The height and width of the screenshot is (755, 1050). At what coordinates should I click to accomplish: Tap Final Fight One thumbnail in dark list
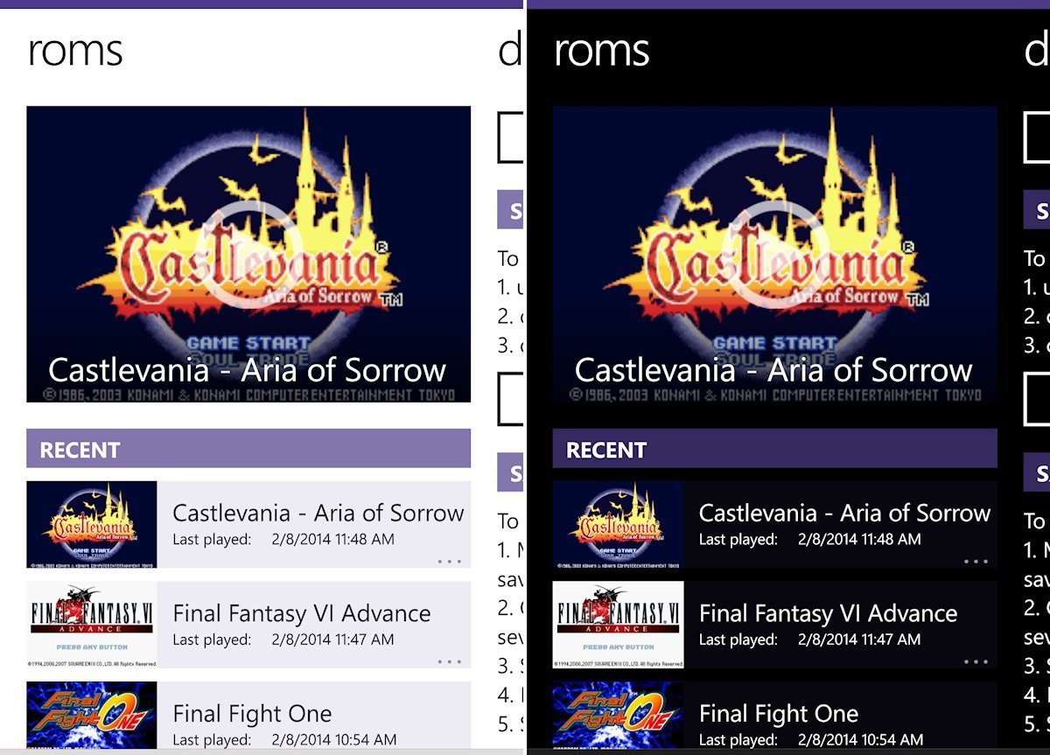point(618,715)
